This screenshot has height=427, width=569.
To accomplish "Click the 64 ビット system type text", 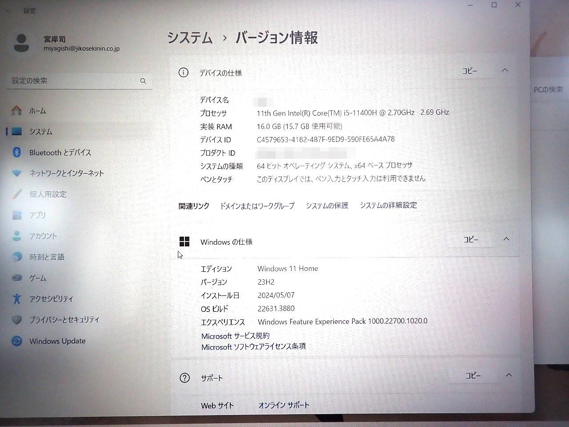I will pyautogui.click(x=335, y=165).
